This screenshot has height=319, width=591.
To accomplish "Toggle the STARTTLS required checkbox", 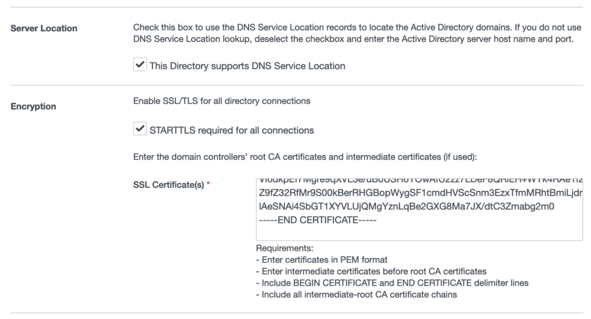I will tap(139, 130).
